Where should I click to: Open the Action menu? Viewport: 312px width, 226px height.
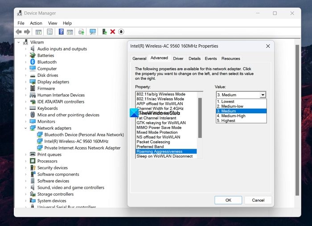coord(36,23)
